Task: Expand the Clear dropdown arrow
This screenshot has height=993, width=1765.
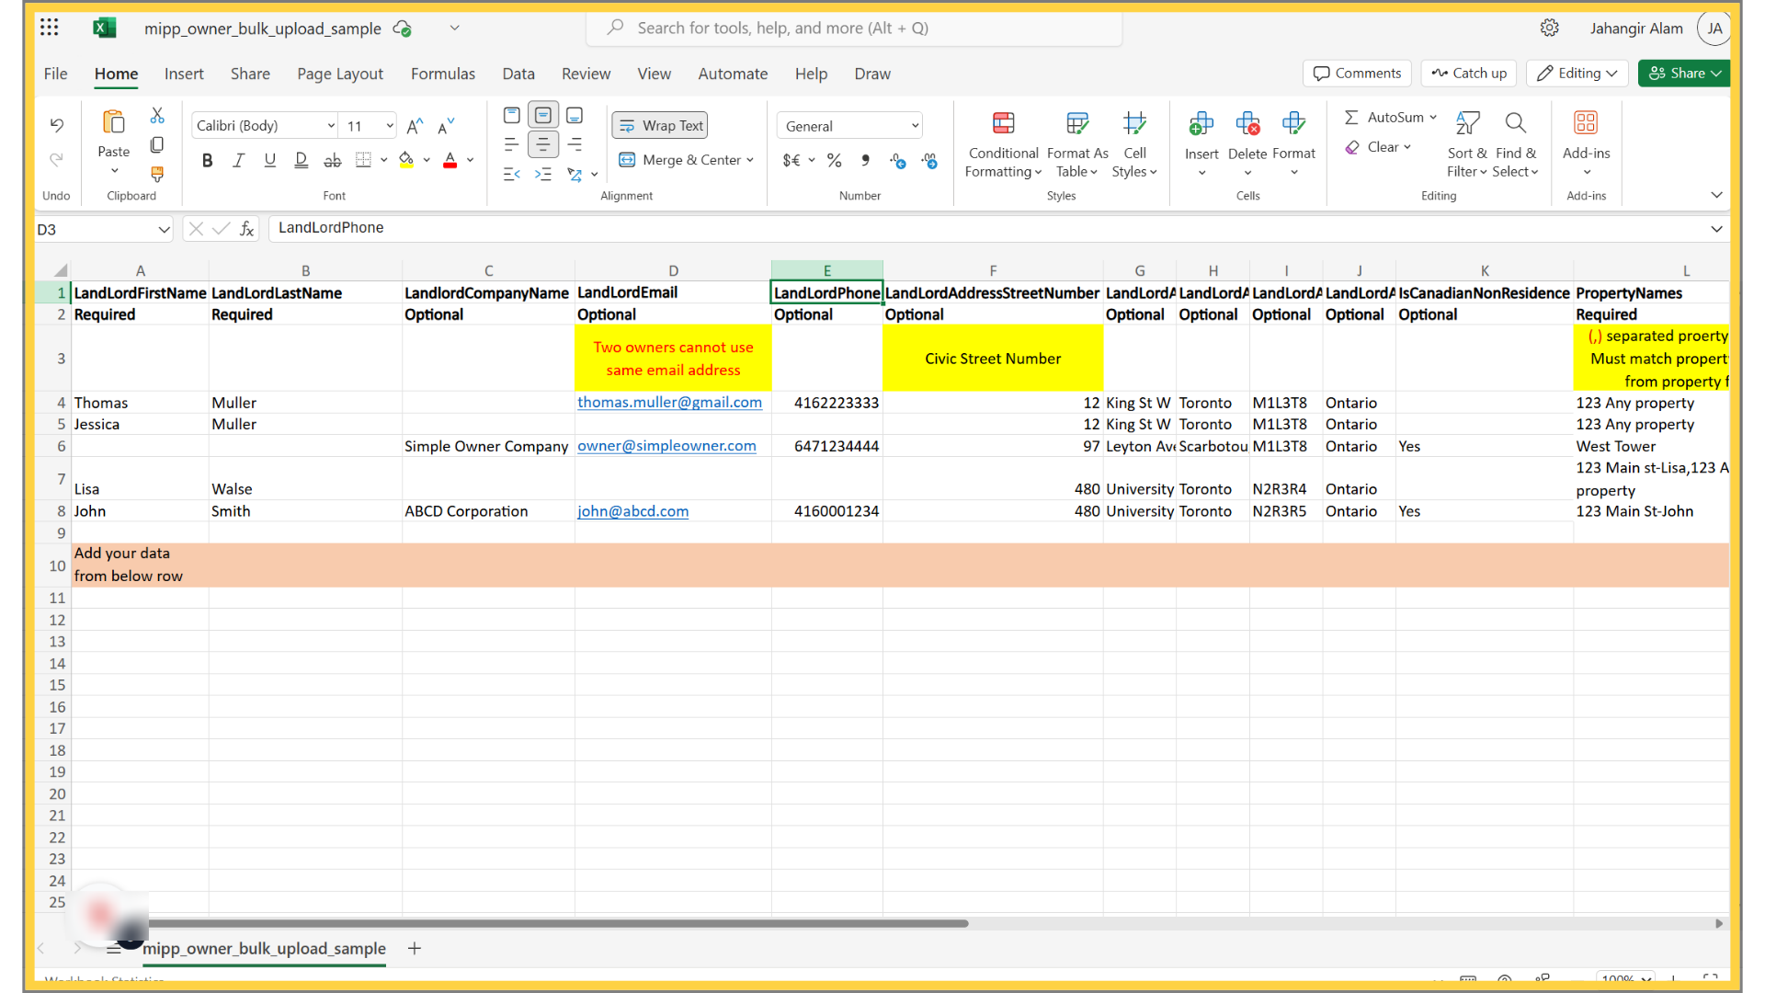Action: tap(1406, 147)
